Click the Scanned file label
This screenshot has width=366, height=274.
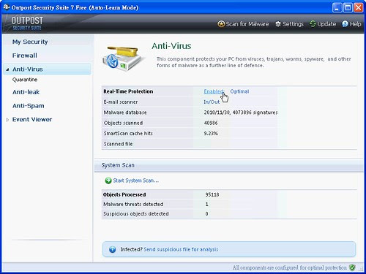(x=118, y=144)
